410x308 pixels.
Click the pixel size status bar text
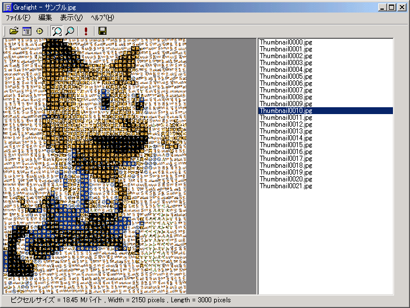point(121,300)
